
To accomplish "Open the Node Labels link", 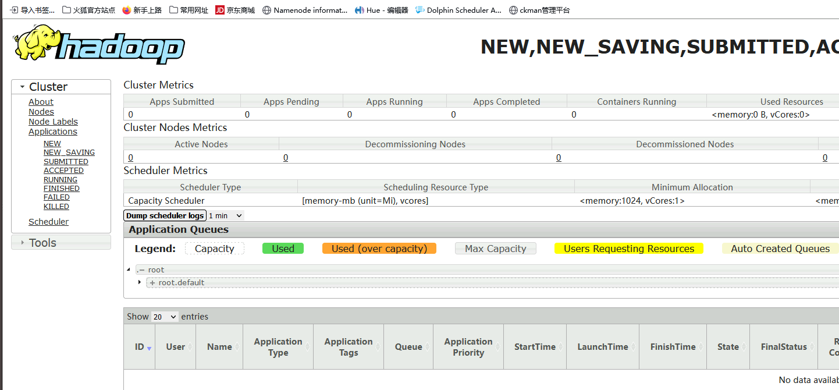I will pyautogui.click(x=53, y=122).
